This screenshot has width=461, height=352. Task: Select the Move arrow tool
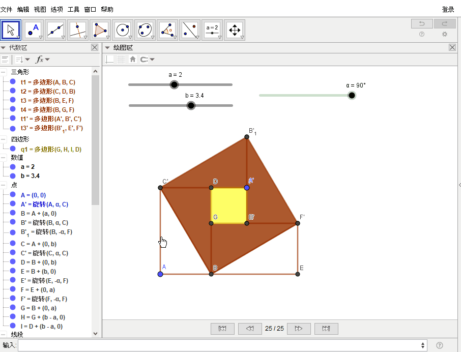pyautogui.click(x=11, y=30)
